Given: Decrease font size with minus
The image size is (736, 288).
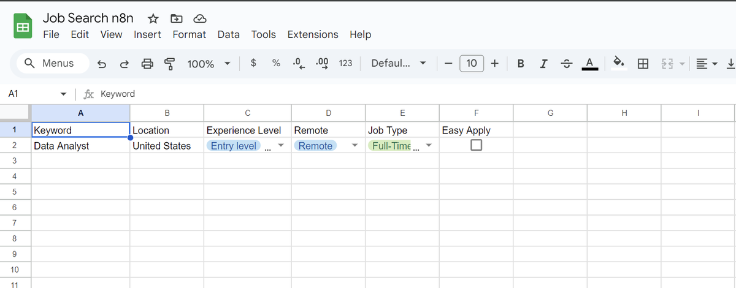Looking at the screenshot, I should [448, 63].
